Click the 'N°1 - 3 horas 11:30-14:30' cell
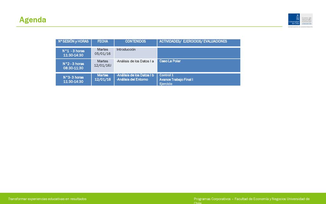 click(x=74, y=53)
